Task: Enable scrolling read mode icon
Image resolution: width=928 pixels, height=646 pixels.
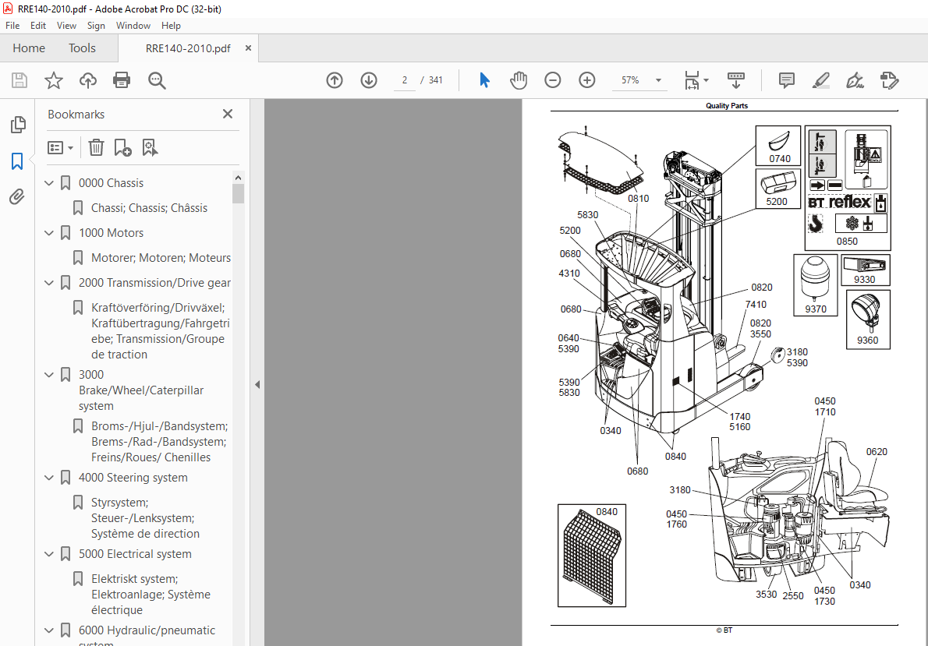Action: pyautogui.click(x=735, y=79)
